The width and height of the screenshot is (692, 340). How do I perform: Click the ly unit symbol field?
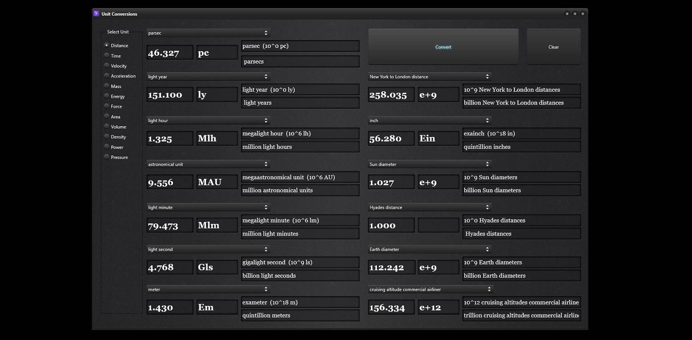pyautogui.click(x=217, y=95)
